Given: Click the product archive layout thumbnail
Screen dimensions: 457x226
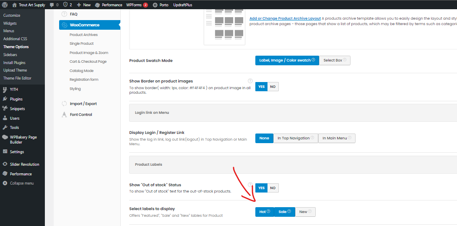Looking at the screenshot, I should (x=224, y=27).
